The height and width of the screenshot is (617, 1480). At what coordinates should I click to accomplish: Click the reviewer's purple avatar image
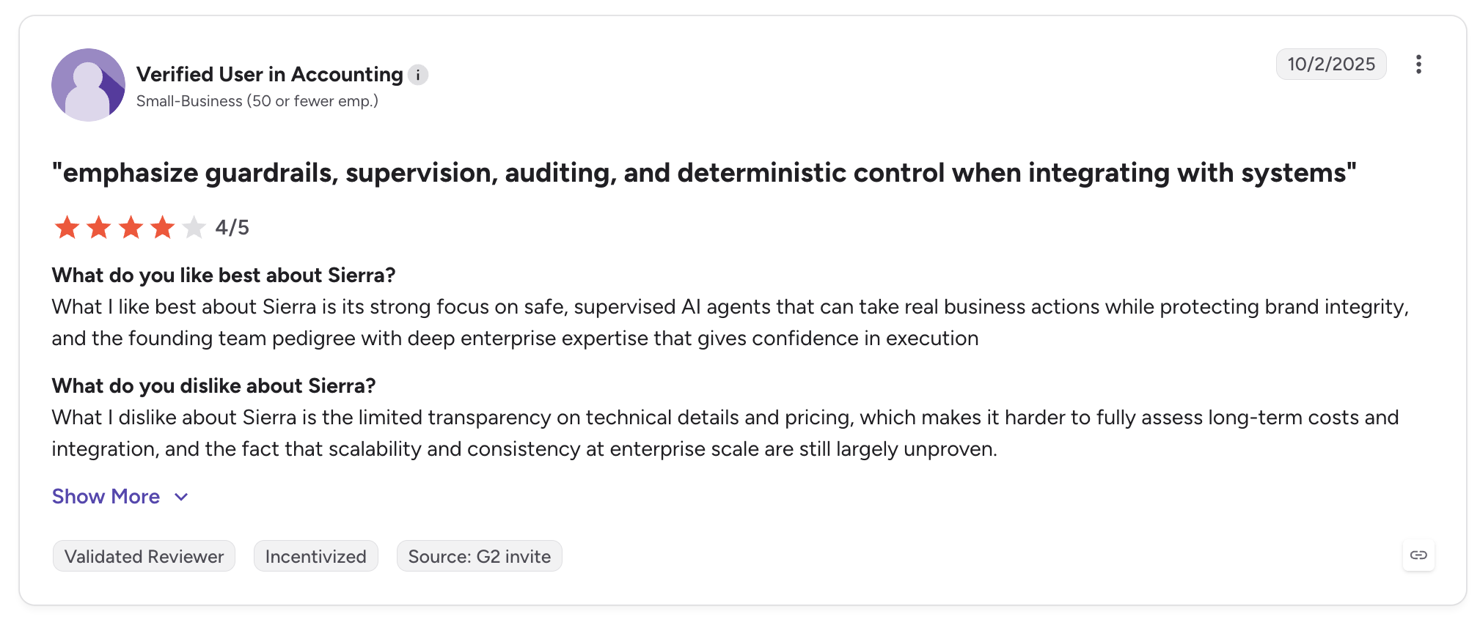[88, 85]
